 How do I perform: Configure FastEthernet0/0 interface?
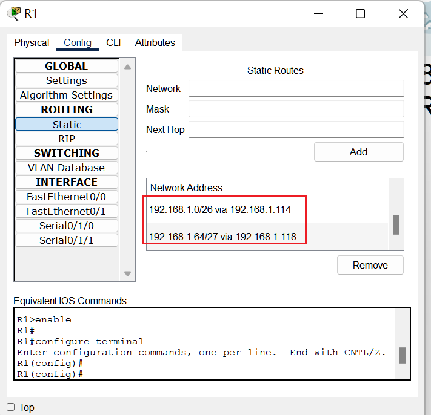(67, 197)
